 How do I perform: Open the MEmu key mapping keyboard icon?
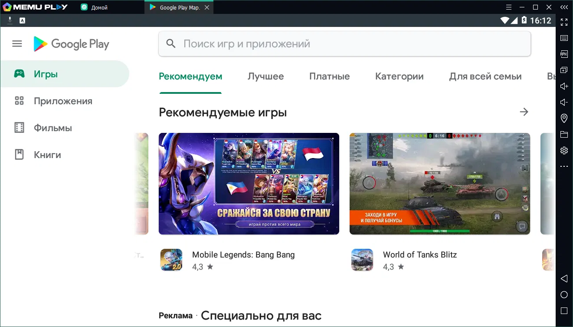(564, 38)
